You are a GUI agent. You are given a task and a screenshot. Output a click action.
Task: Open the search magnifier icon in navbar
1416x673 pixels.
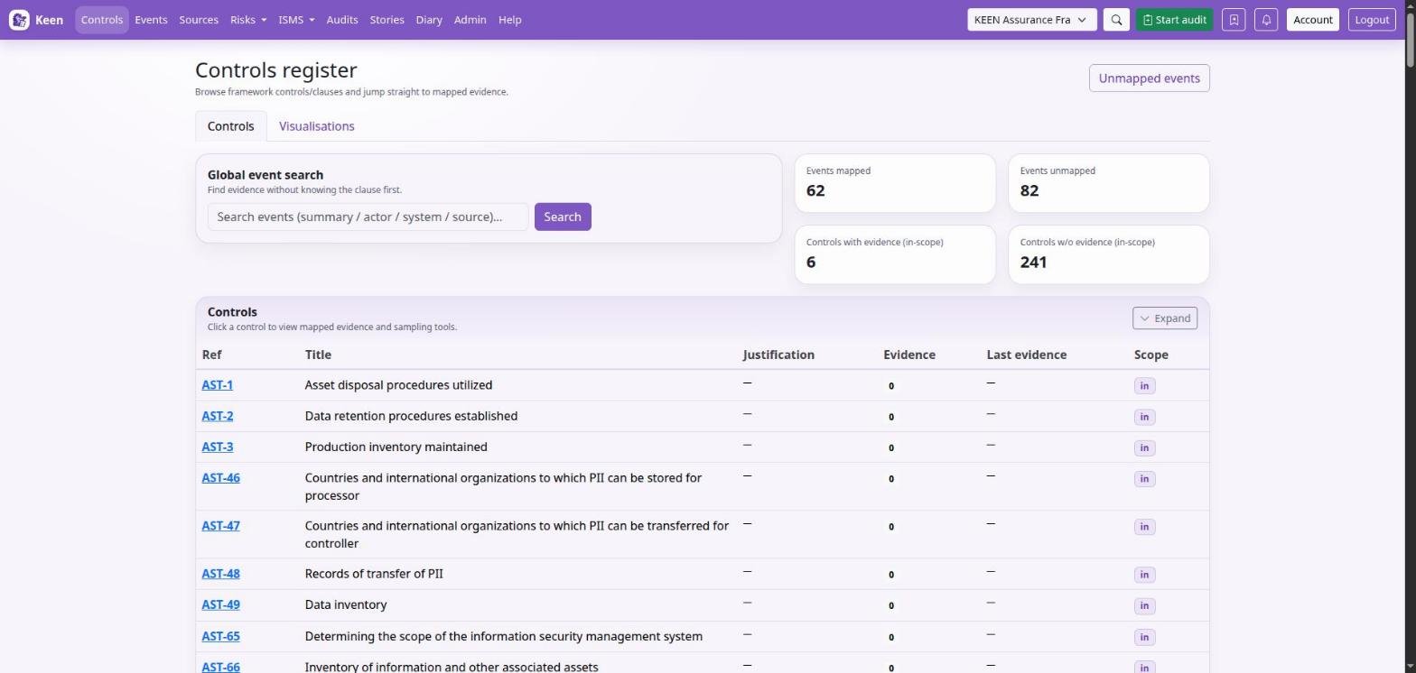pos(1116,20)
